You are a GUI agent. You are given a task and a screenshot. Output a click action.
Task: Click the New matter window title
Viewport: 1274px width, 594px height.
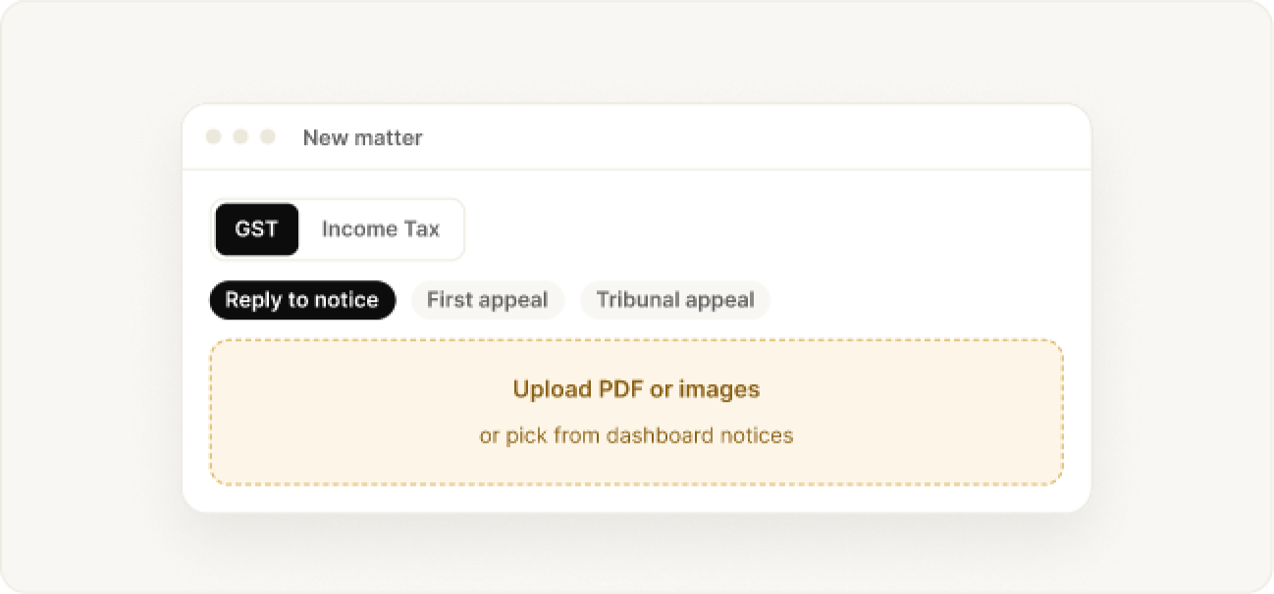[362, 138]
